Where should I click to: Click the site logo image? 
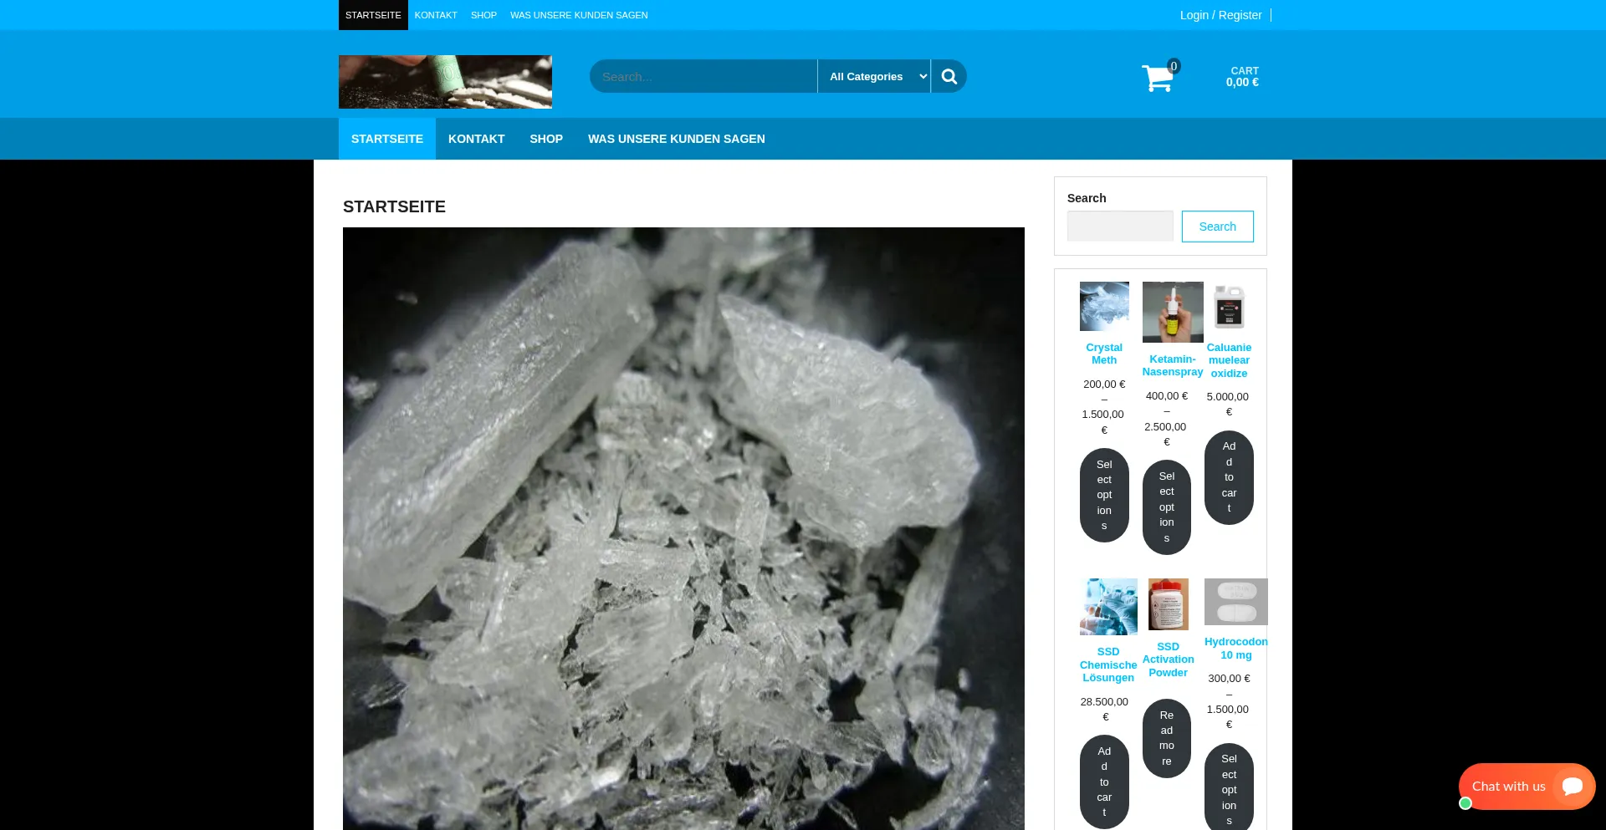tap(445, 82)
